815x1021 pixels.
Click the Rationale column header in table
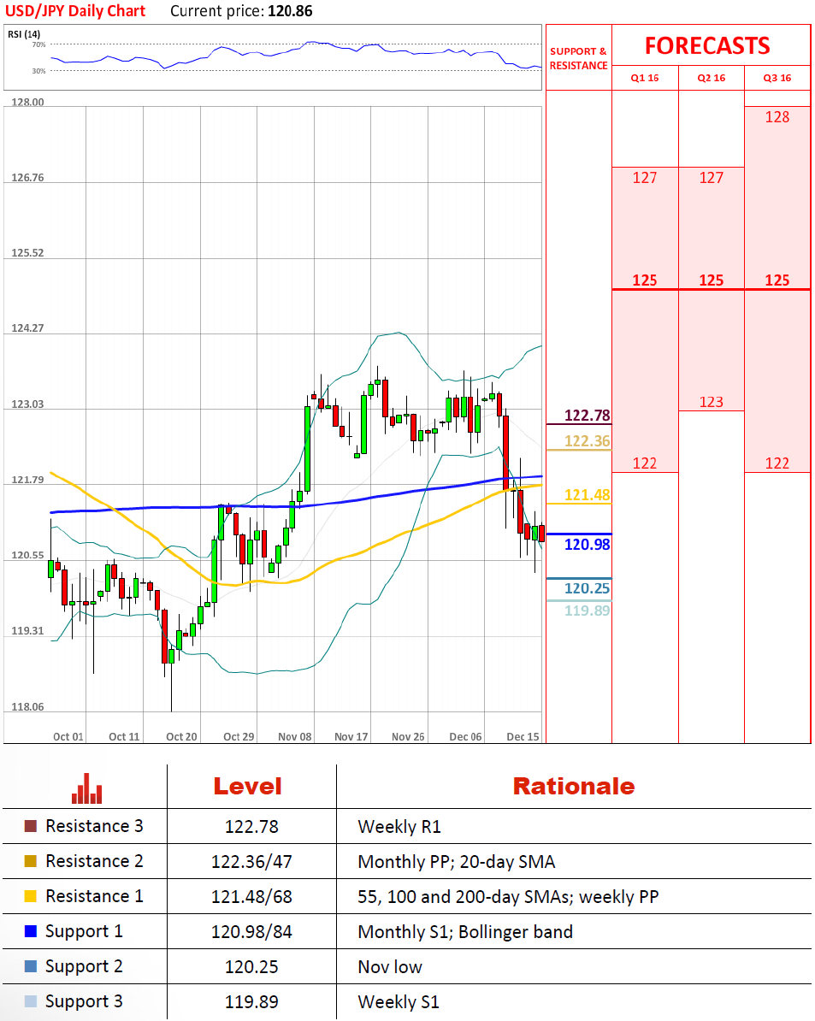(x=574, y=787)
